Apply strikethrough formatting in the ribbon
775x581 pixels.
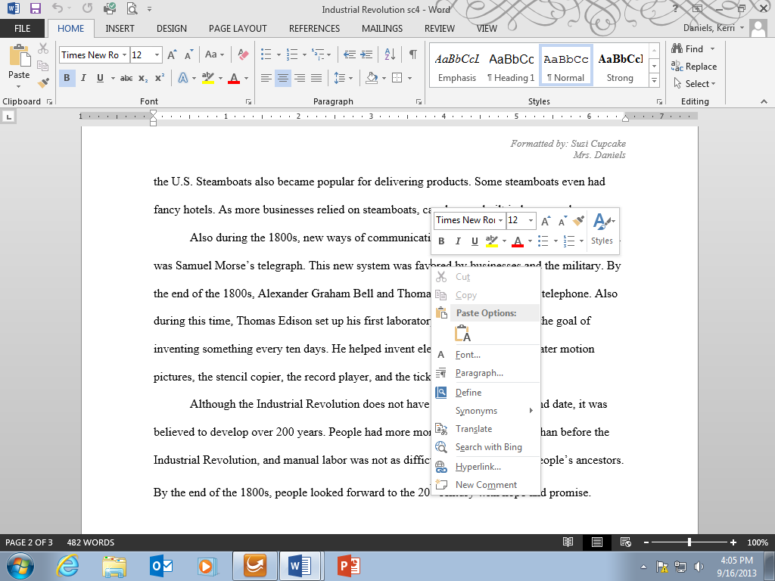pyautogui.click(x=126, y=78)
